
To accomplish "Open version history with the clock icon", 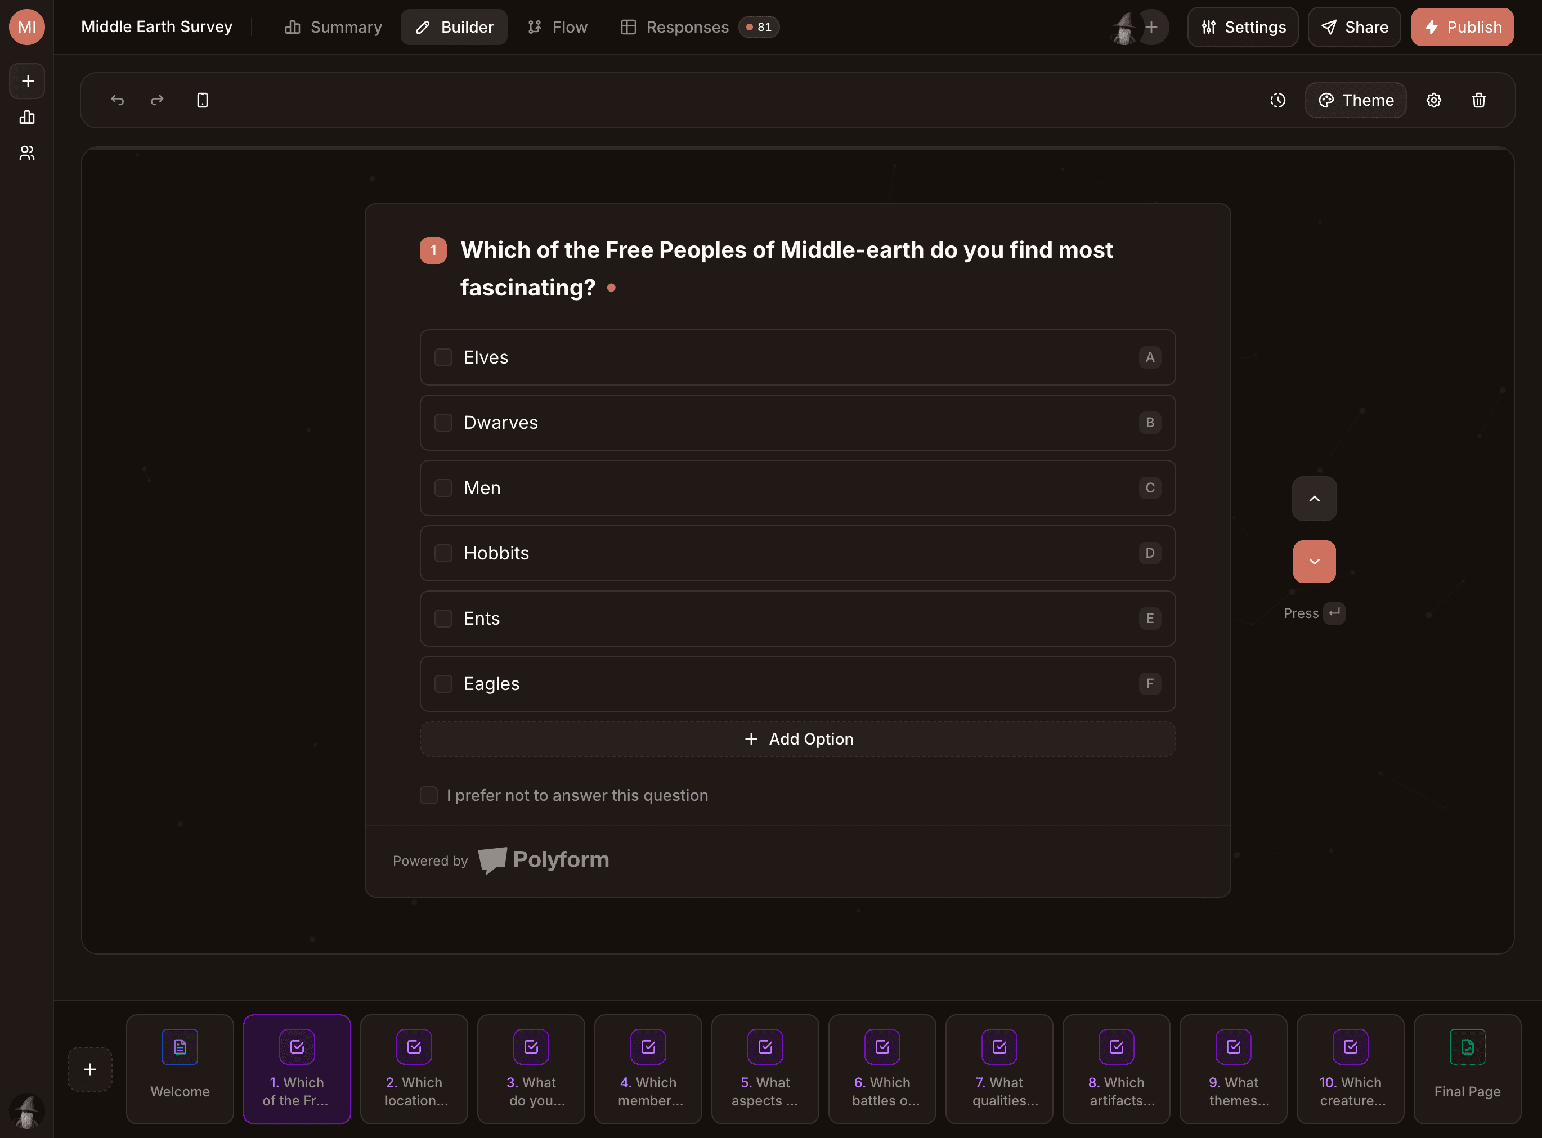I will click(x=1277, y=100).
